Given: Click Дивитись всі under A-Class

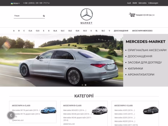Looking at the screenshot, I should coord(18,120).
